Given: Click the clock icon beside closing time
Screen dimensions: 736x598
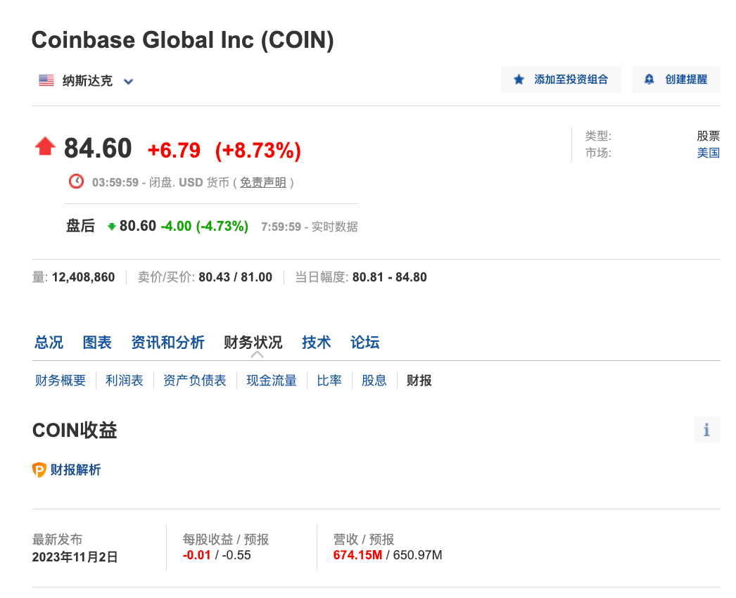Looking at the screenshot, I should tap(76, 181).
